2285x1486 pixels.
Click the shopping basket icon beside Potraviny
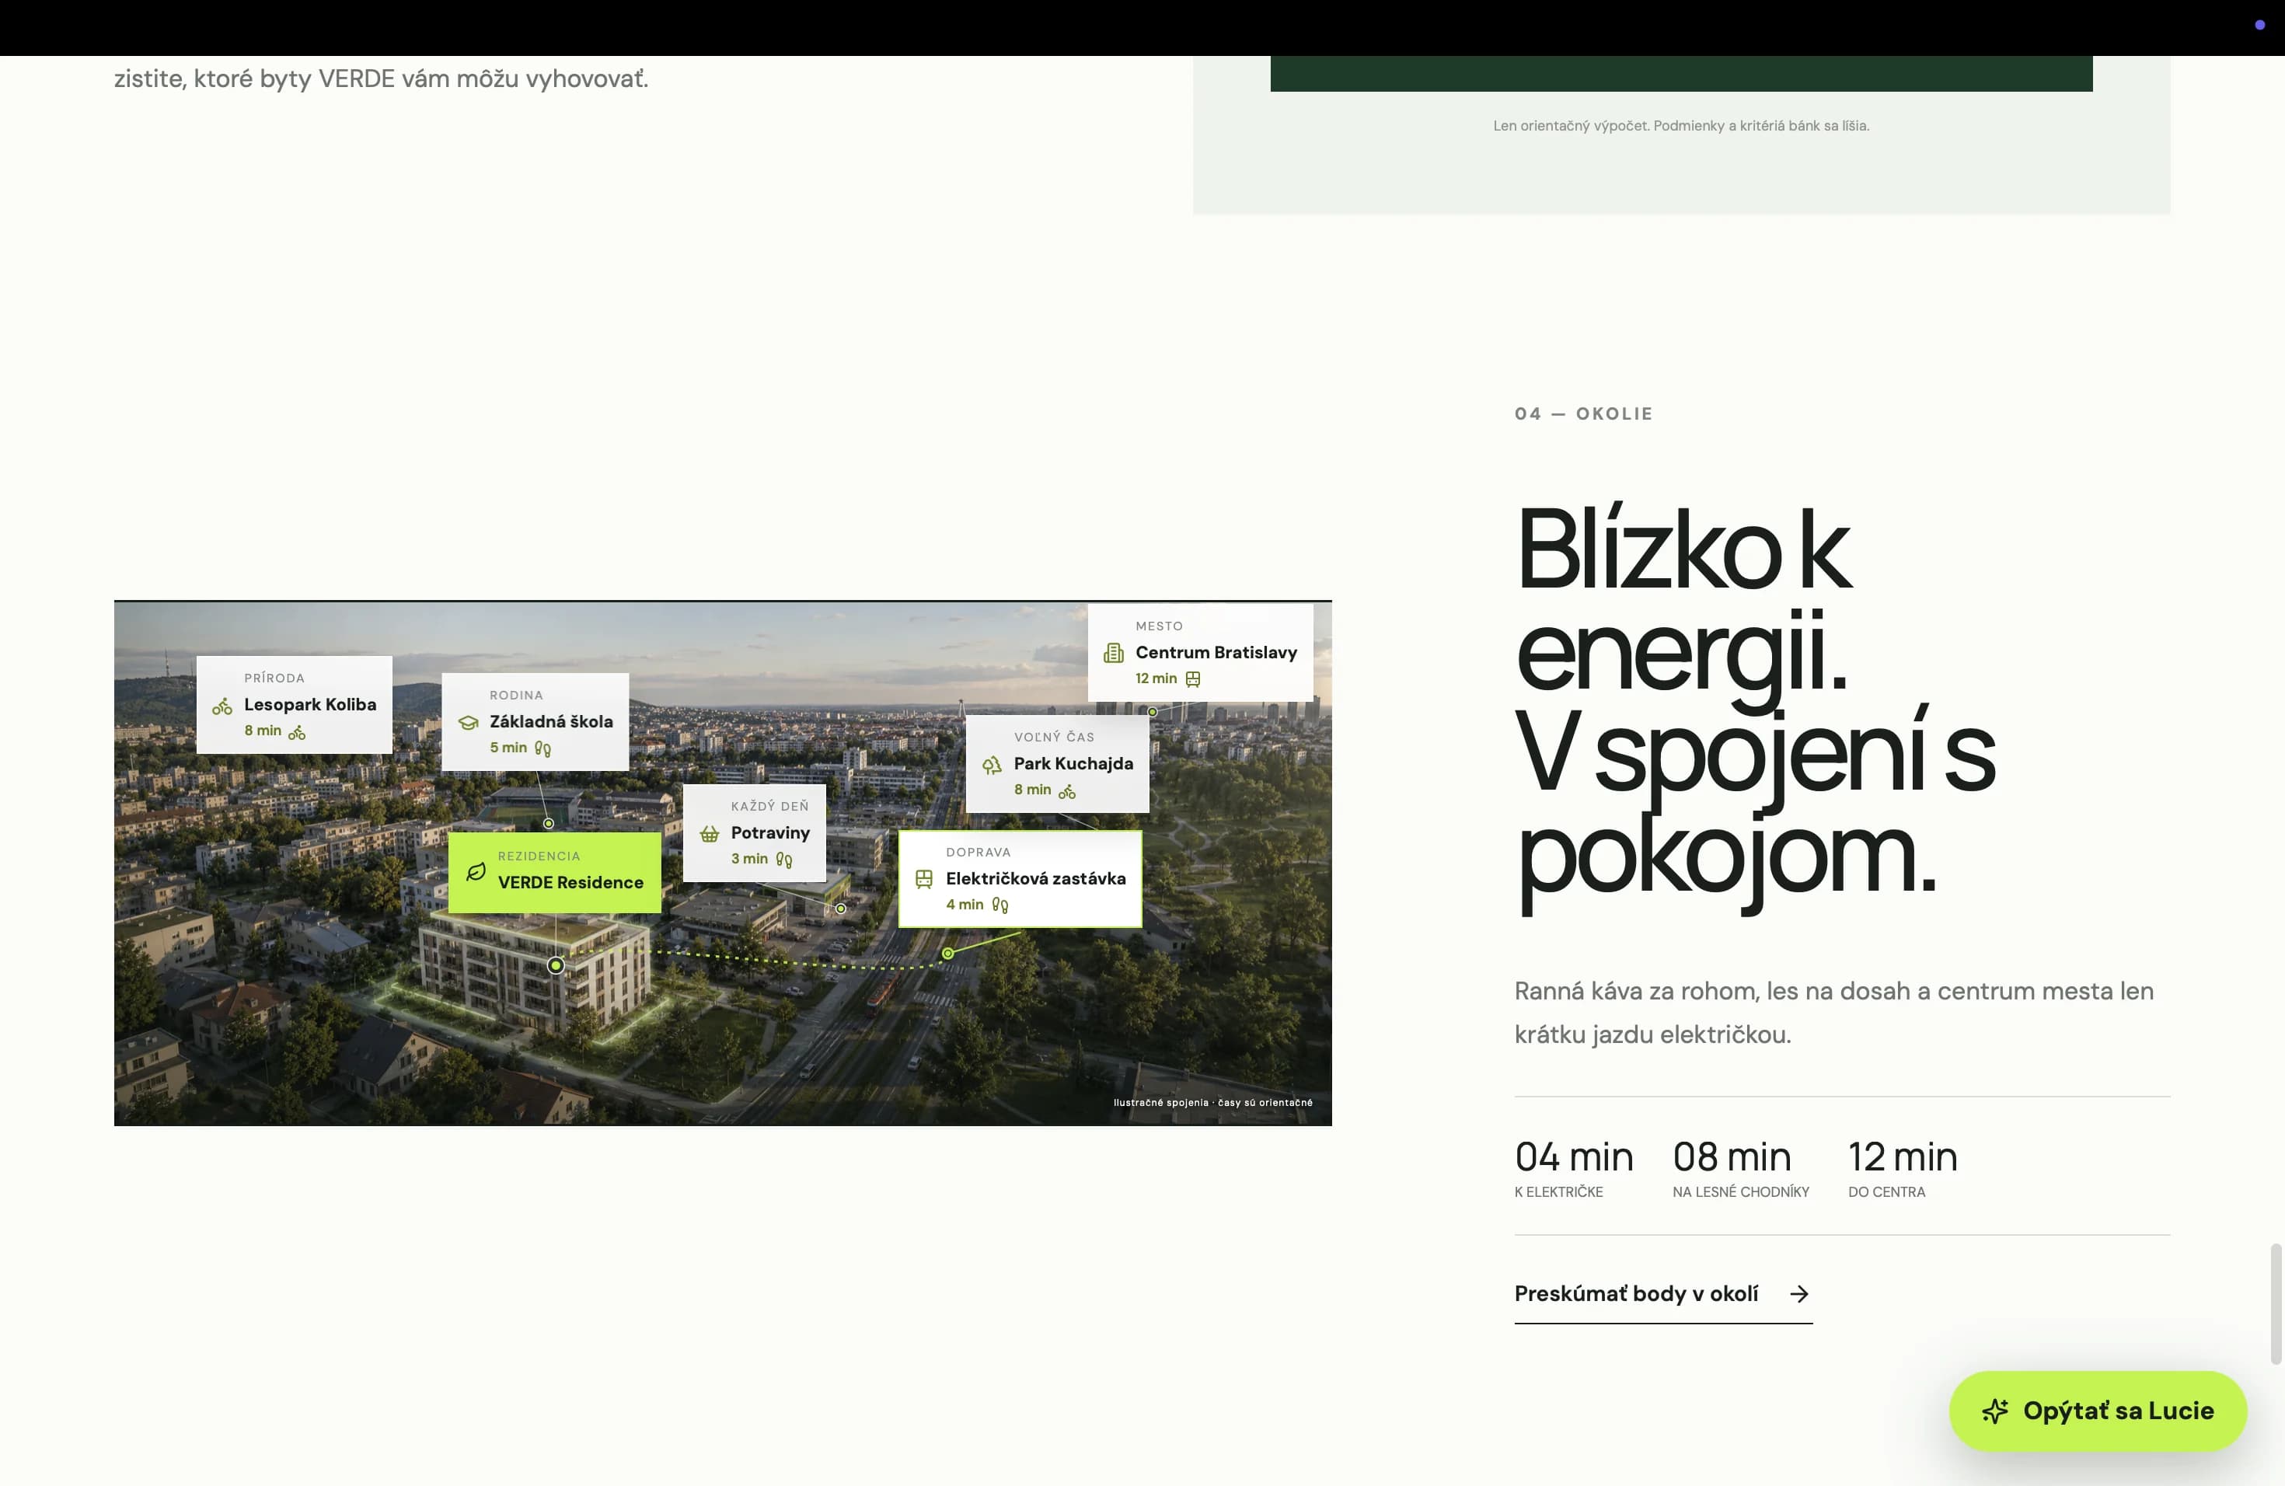point(710,834)
